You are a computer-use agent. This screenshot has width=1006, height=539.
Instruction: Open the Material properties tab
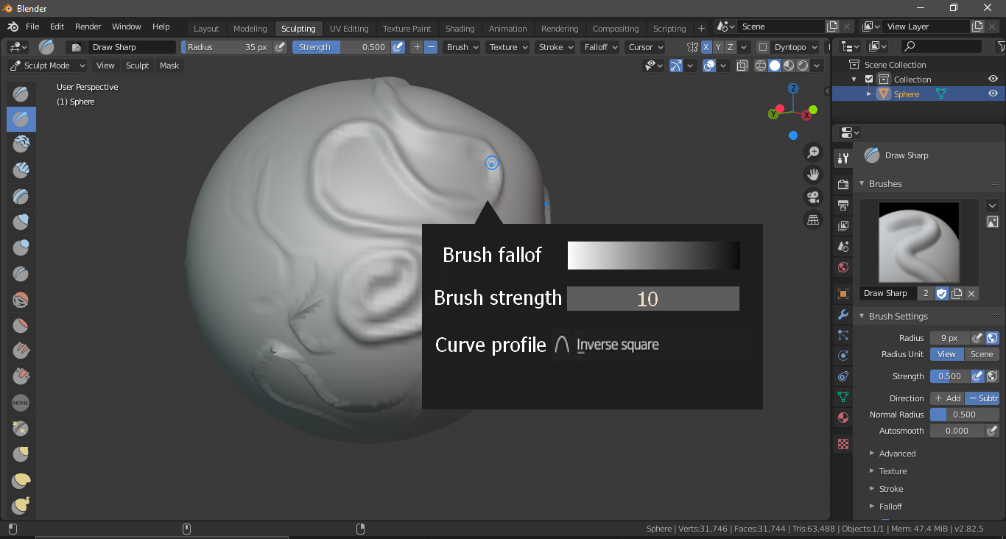[843, 418]
